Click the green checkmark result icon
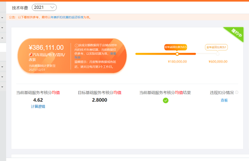 166,101
